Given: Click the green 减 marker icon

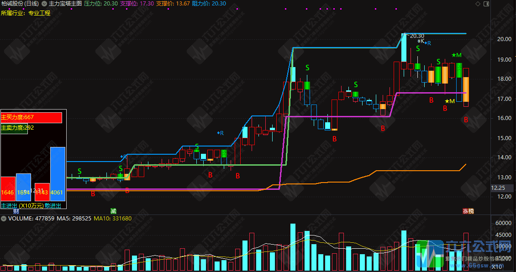Looking at the screenshot, I should [x=113, y=211].
